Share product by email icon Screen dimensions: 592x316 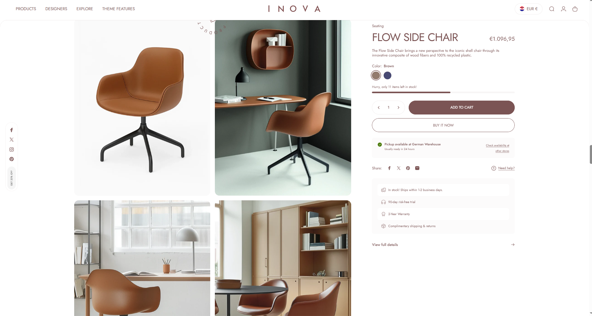click(417, 168)
